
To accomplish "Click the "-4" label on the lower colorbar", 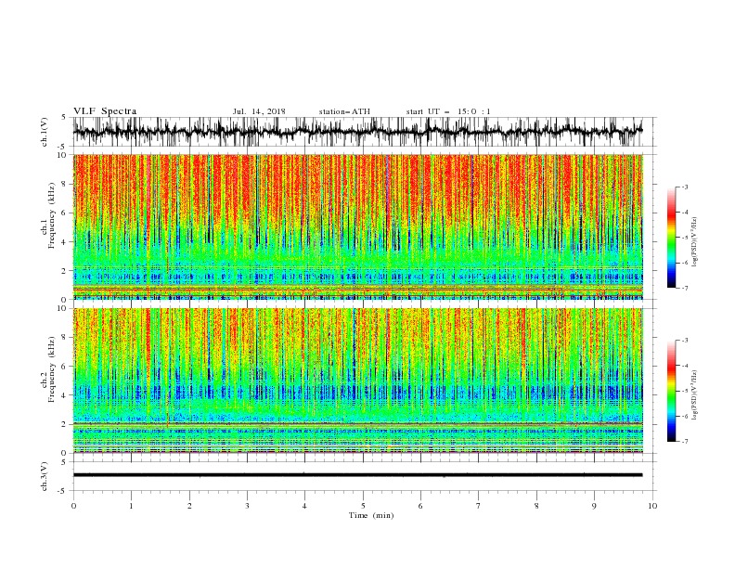I will tap(685, 366).
